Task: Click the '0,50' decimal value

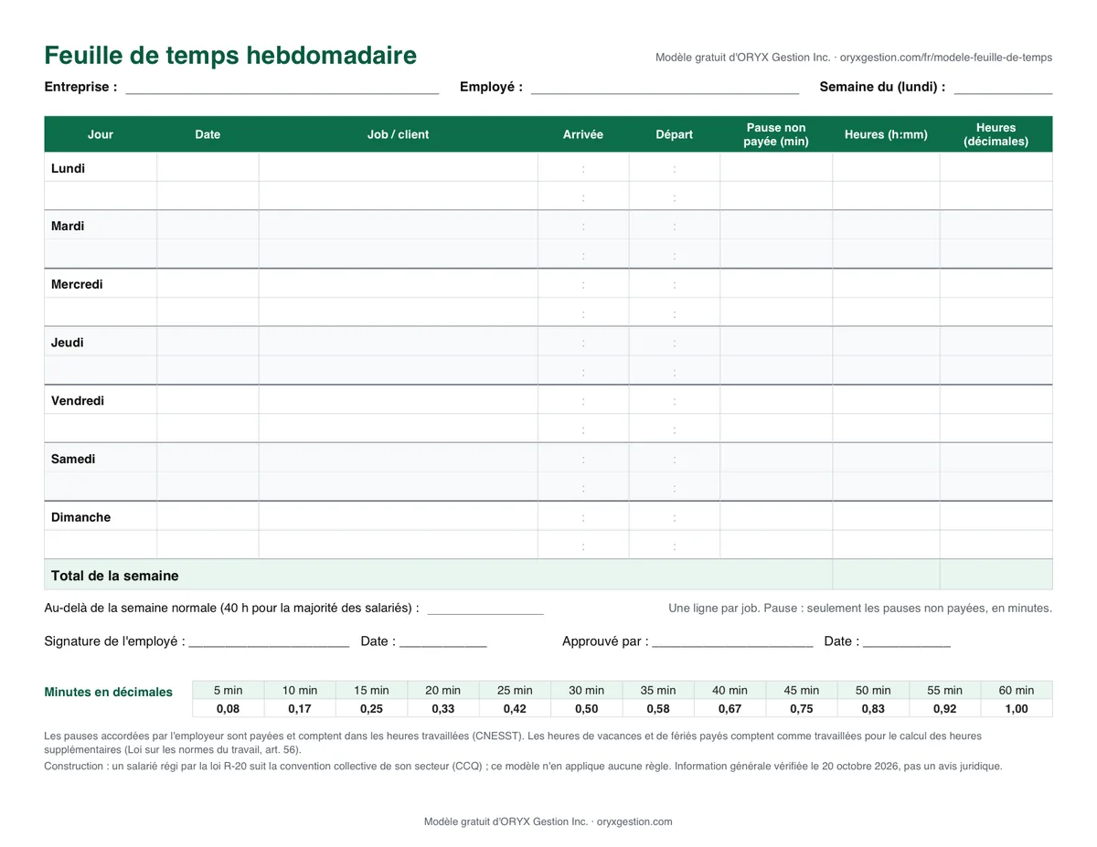Action: coord(587,708)
